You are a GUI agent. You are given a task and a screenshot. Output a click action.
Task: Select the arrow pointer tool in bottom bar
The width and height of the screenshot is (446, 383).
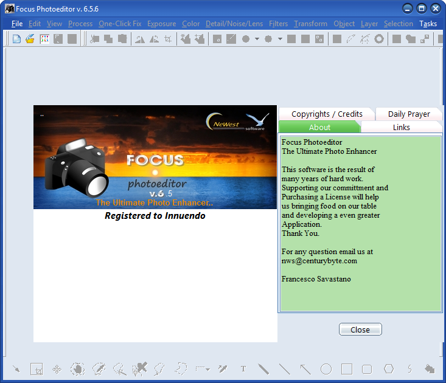(16, 369)
